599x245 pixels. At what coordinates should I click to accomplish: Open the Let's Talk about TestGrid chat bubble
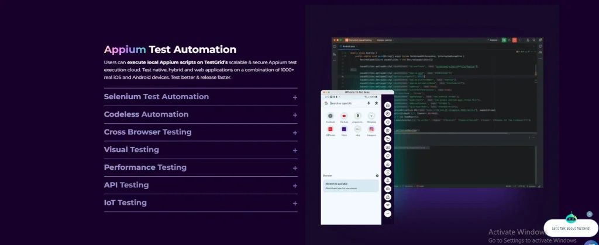570,228
